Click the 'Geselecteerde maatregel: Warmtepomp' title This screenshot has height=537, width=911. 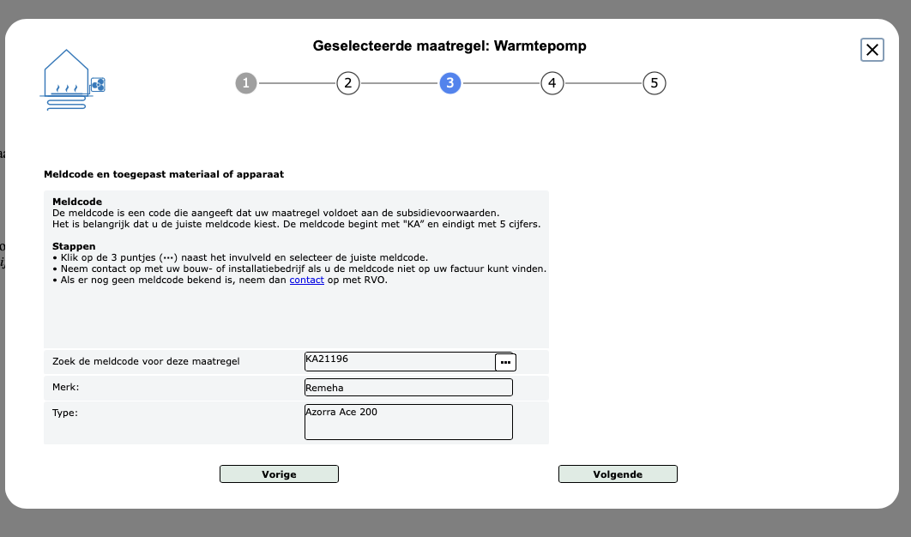point(449,45)
